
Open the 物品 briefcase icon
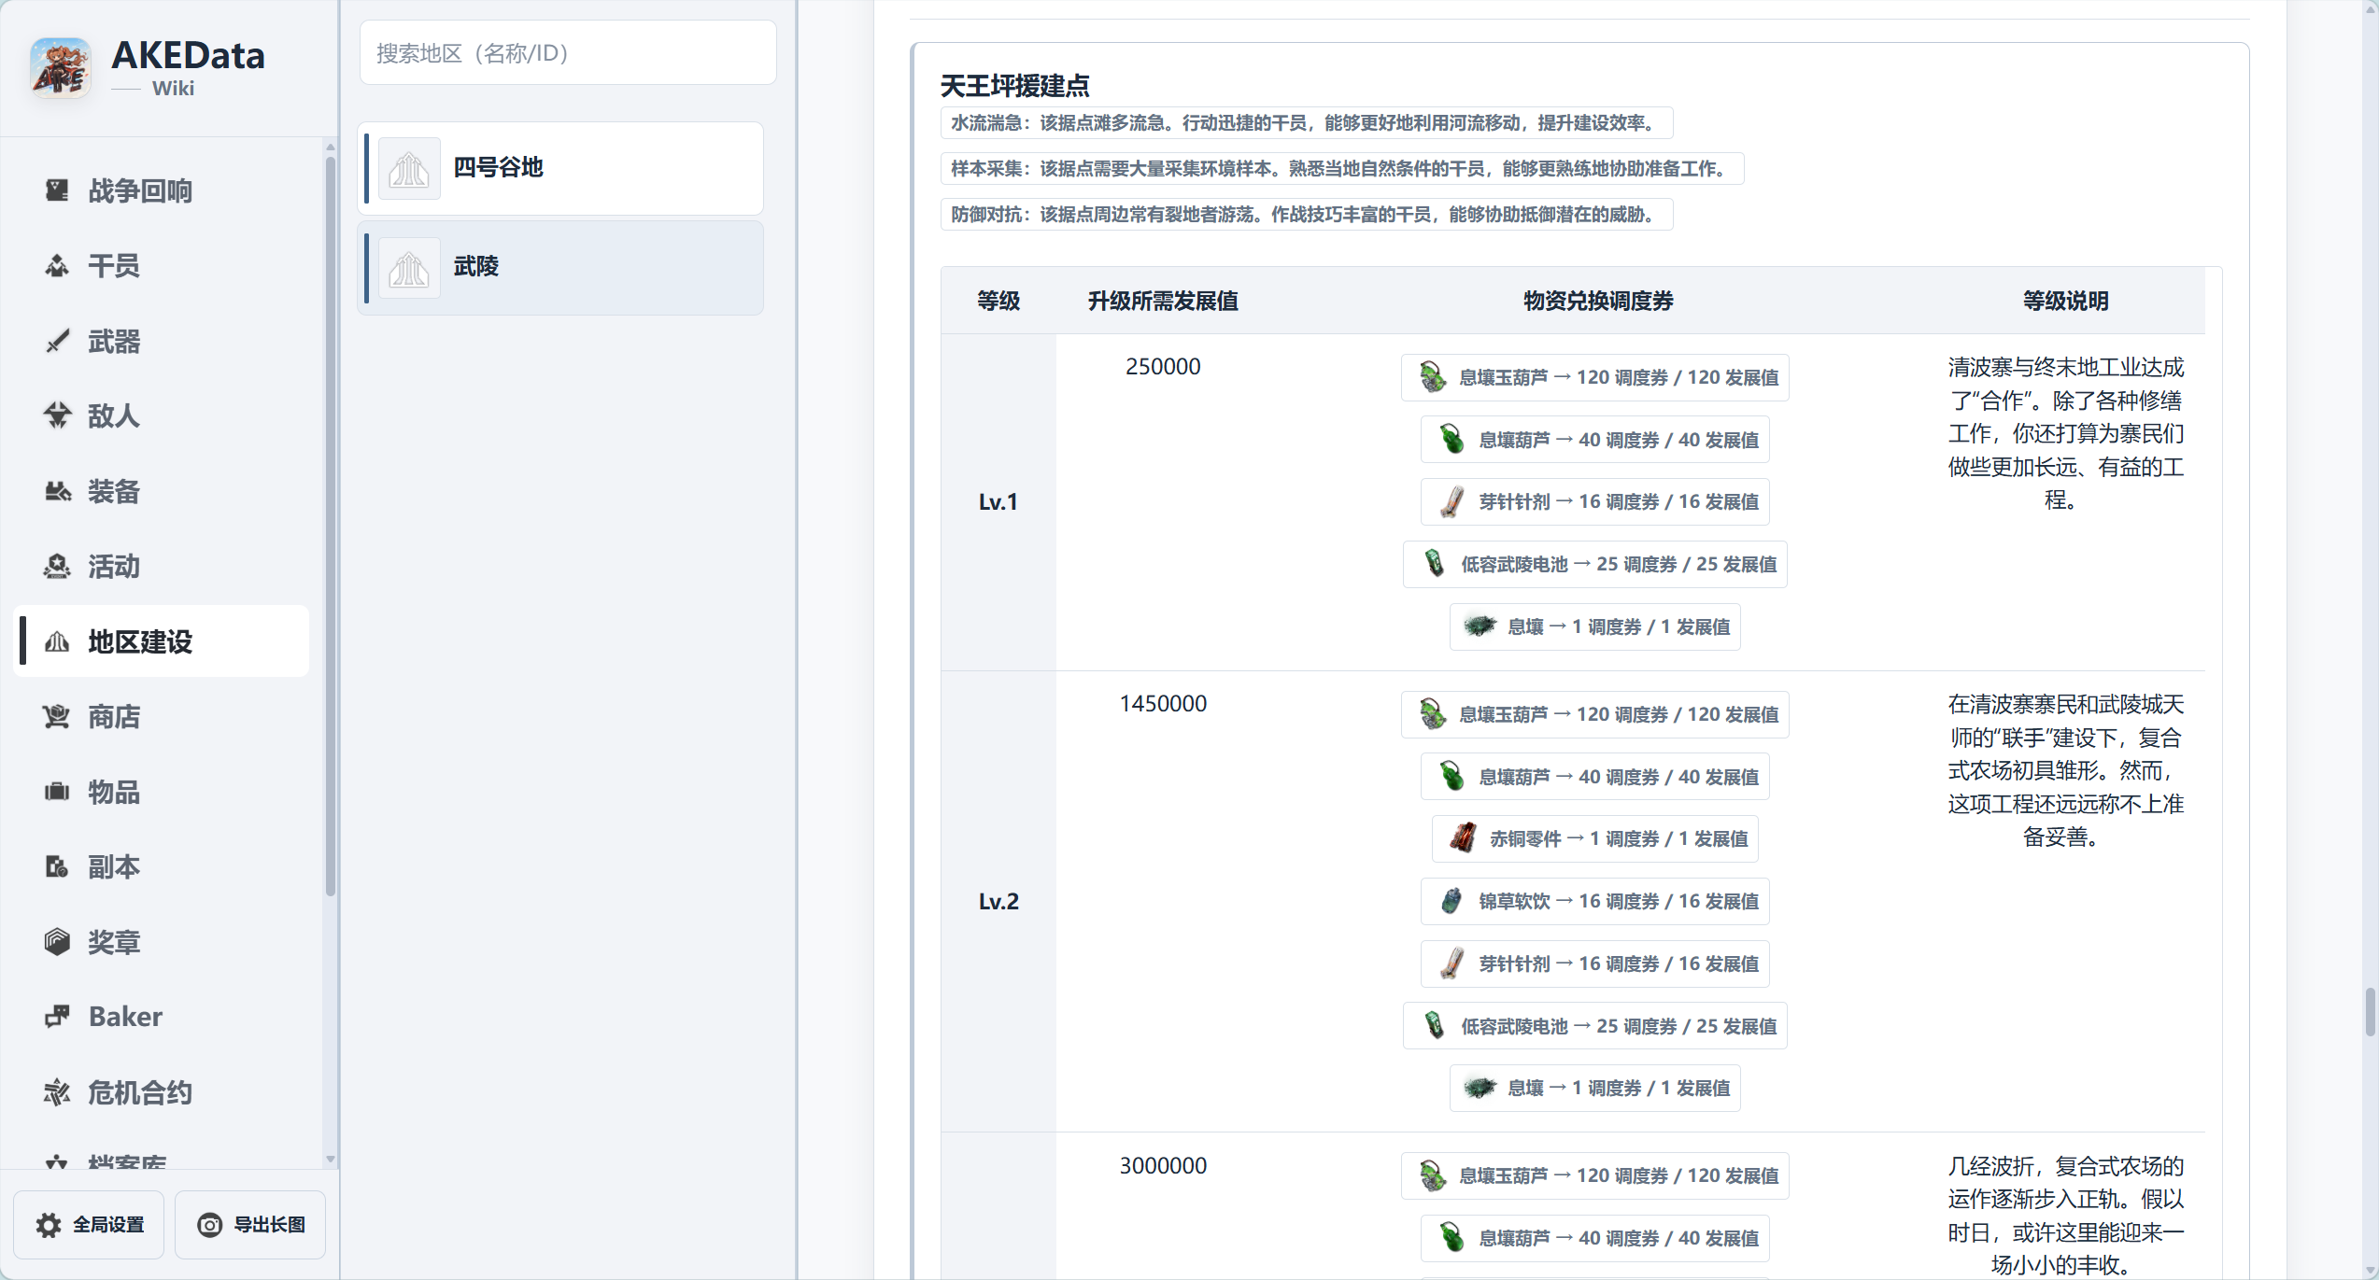[57, 792]
